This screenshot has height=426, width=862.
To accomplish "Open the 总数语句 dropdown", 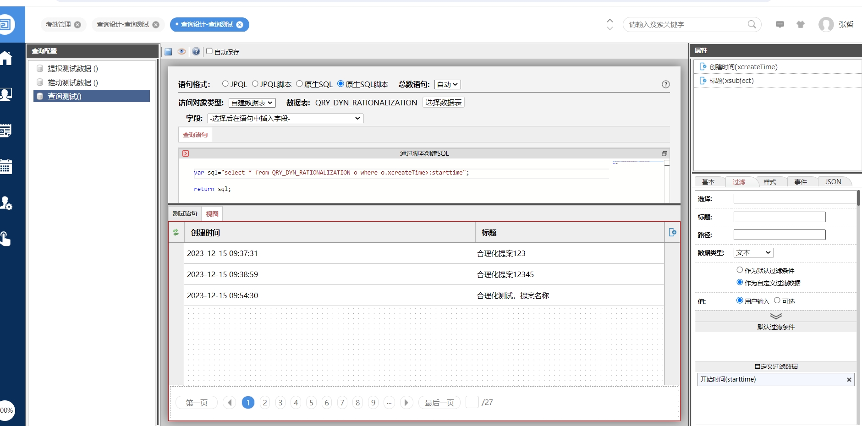I will coord(447,85).
